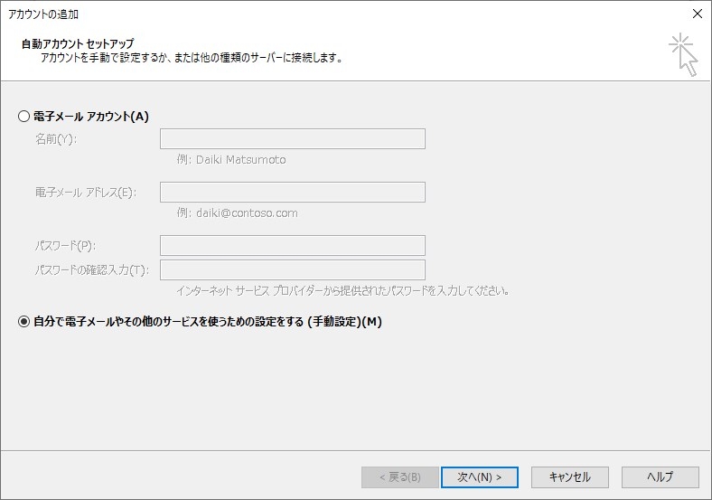Click the パスワード(P): label
This screenshot has width=712, height=500.
click(65, 246)
